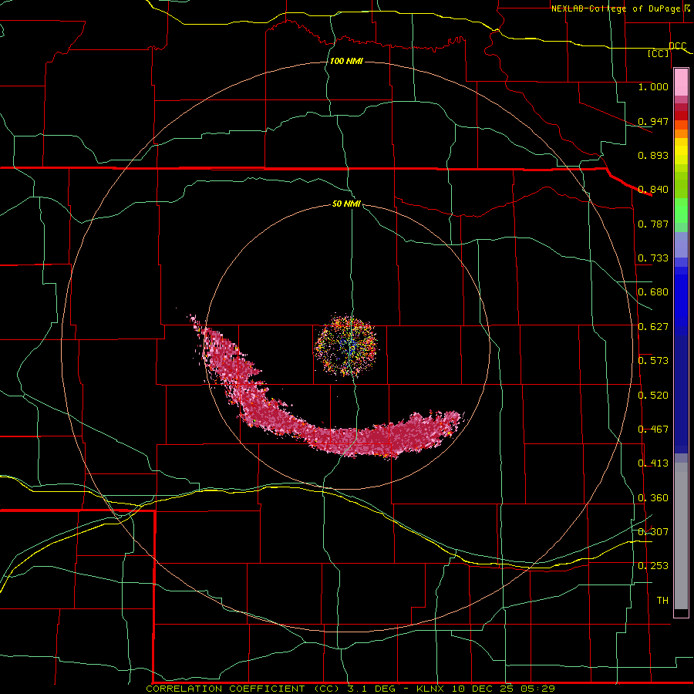Viewport: 694px width, 694px height.
Task: Click the 0.467 scale value
Action: (653, 430)
